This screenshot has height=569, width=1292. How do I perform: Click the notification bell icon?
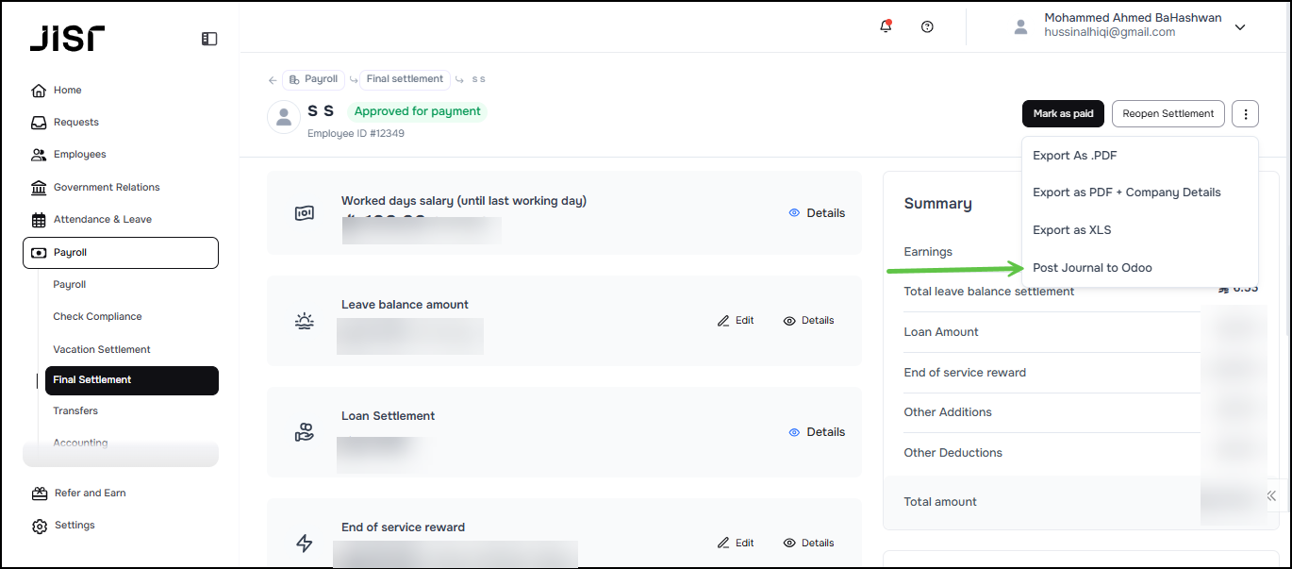pyautogui.click(x=885, y=26)
